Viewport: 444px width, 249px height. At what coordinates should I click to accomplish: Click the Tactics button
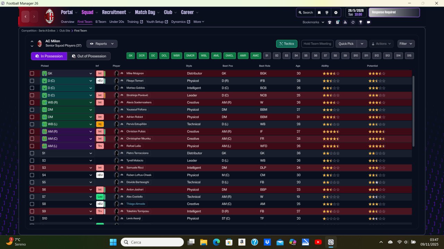click(287, 44)
